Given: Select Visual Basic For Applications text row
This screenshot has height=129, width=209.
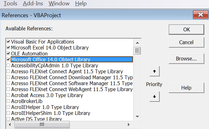Looking at the screenshot, I should [42, 42].
